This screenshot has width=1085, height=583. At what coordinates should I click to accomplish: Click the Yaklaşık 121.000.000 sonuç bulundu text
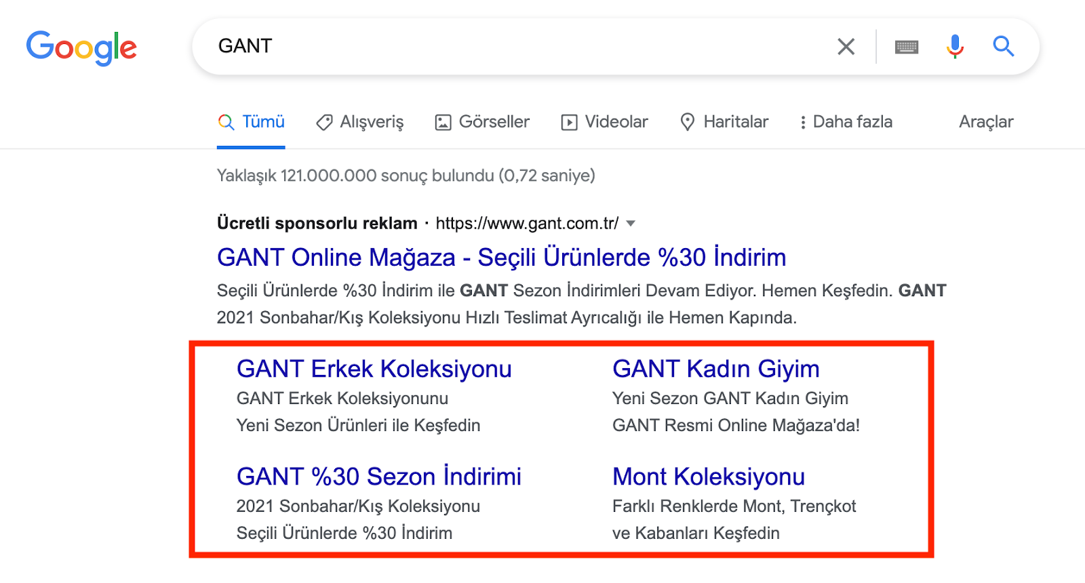coord(406,176)
